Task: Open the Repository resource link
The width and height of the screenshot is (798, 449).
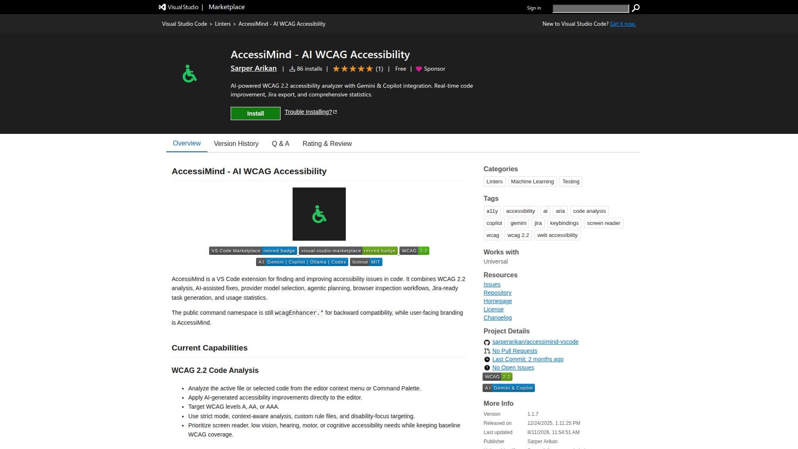Action: tap(498, 293)
